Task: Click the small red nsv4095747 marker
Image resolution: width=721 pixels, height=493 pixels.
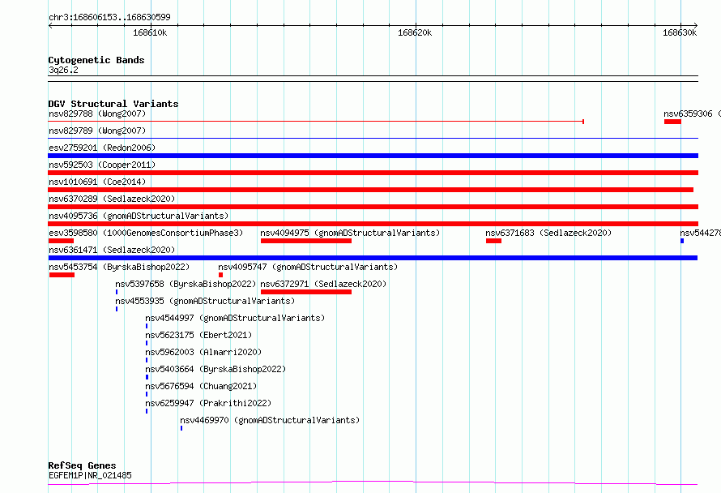Action: click(220, 275)
